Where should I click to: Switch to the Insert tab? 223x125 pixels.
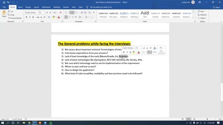coord(20,7)
